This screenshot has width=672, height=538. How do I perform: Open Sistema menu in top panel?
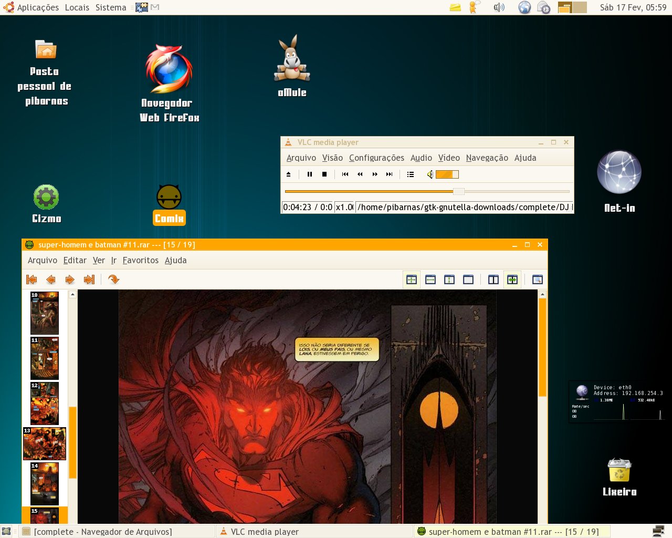[111, 7]
